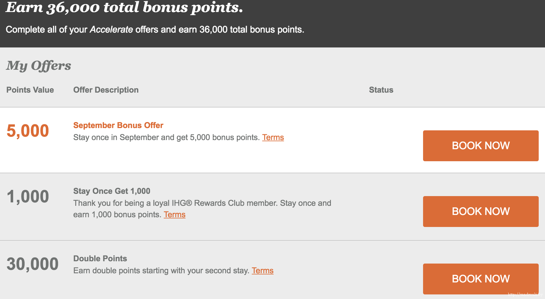Click the italic Accelerate word in banner
545x299 pixels.
(111, 29)
